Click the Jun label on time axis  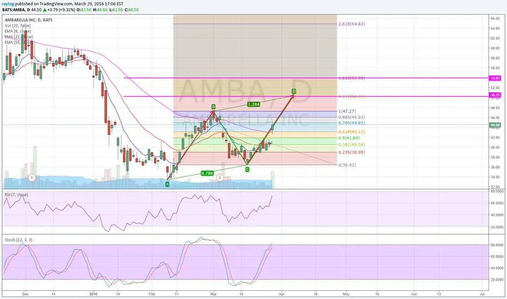[x=414, y=294]
